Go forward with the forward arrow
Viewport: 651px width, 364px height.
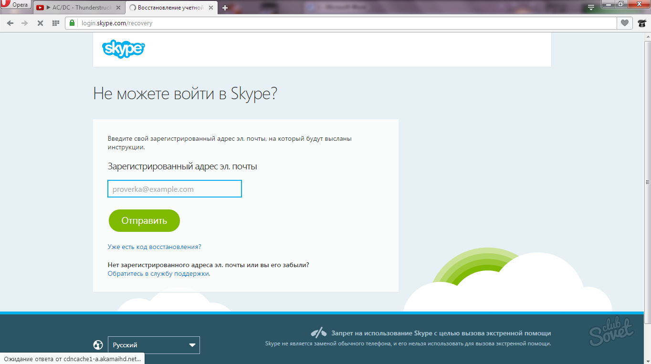point(25,23)
